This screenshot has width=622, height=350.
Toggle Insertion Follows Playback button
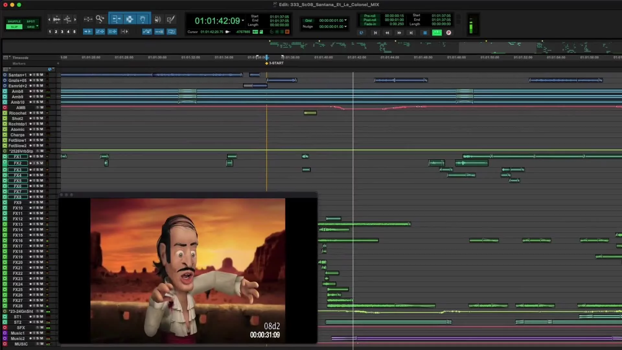125,31
